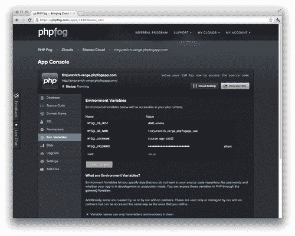Image resolution: width=295 pixels, height=236 pixels.
Task: Click the Upgrade sidebar icon
Action: 42,154
